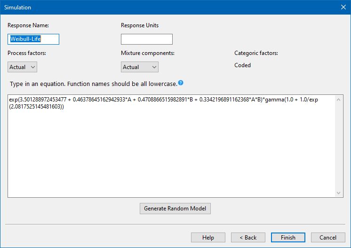Click the Help button
The height and width of the screenshot is (248, 351).
[x=208, y=238]
